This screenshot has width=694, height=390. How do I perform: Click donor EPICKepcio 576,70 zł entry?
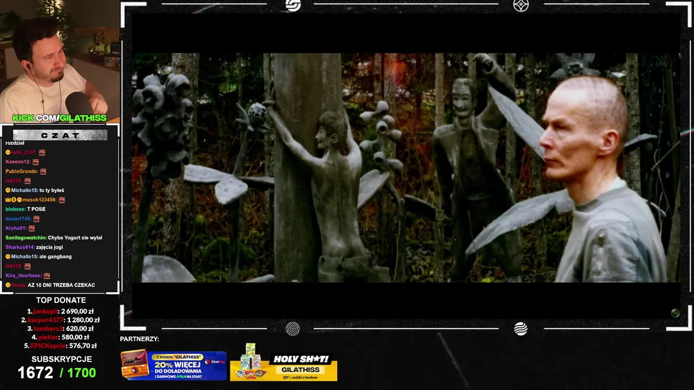(x=60, y=346)
